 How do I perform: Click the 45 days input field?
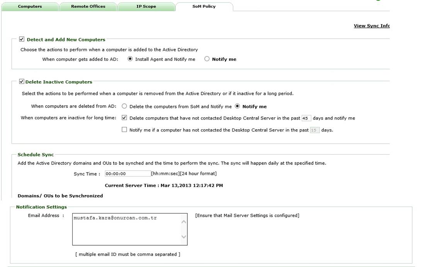[306, 118]
